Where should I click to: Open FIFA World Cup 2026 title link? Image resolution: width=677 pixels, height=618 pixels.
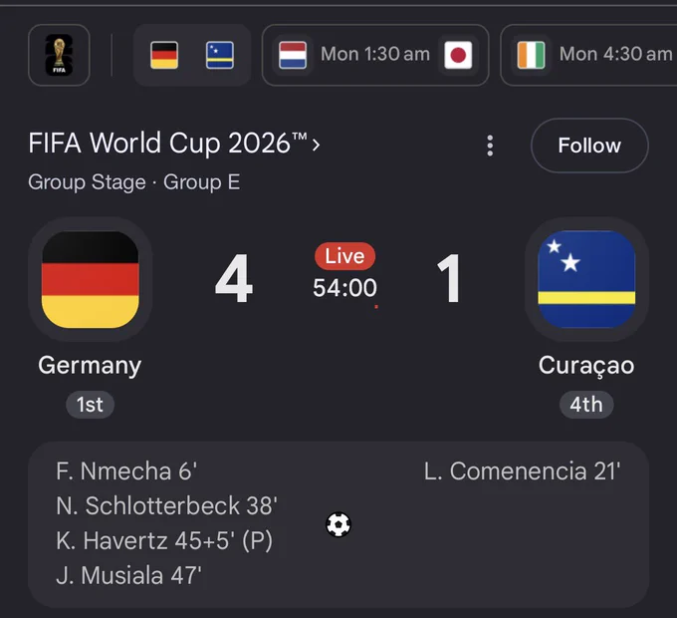[x=168, y=144]
